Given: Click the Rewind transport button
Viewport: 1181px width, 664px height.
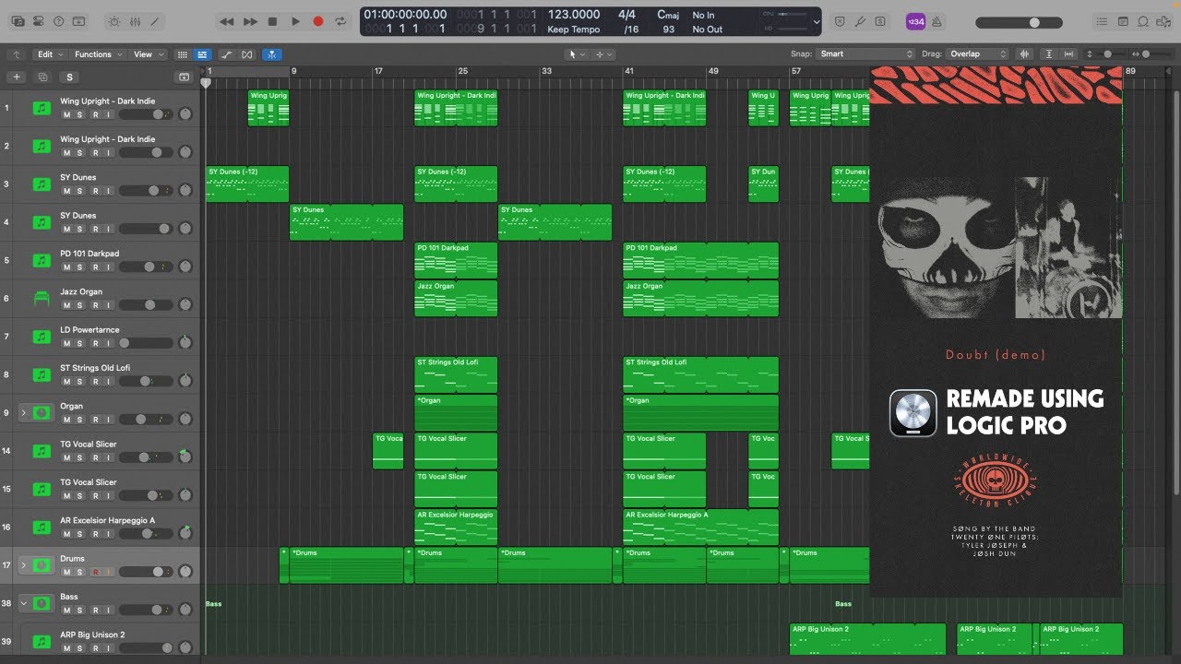Looking at the screenshot, I should (226, 21).
